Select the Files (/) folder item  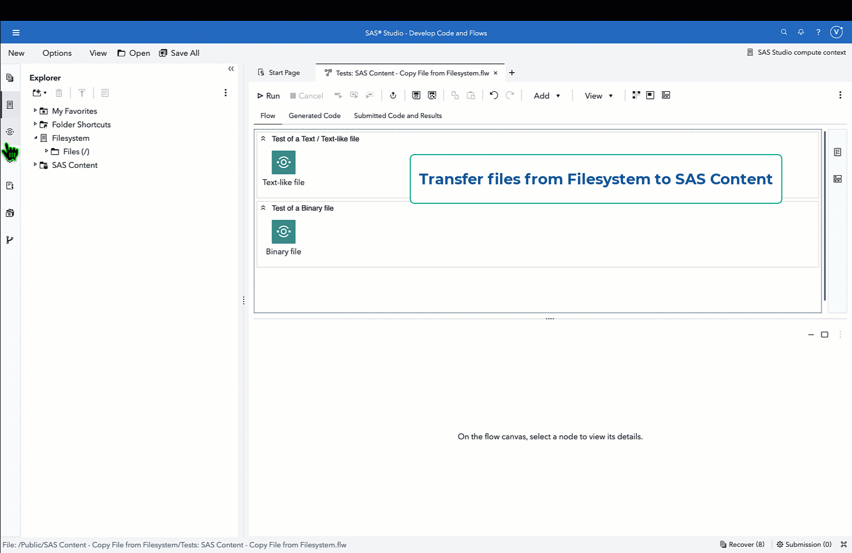click(x=70, y=152)
